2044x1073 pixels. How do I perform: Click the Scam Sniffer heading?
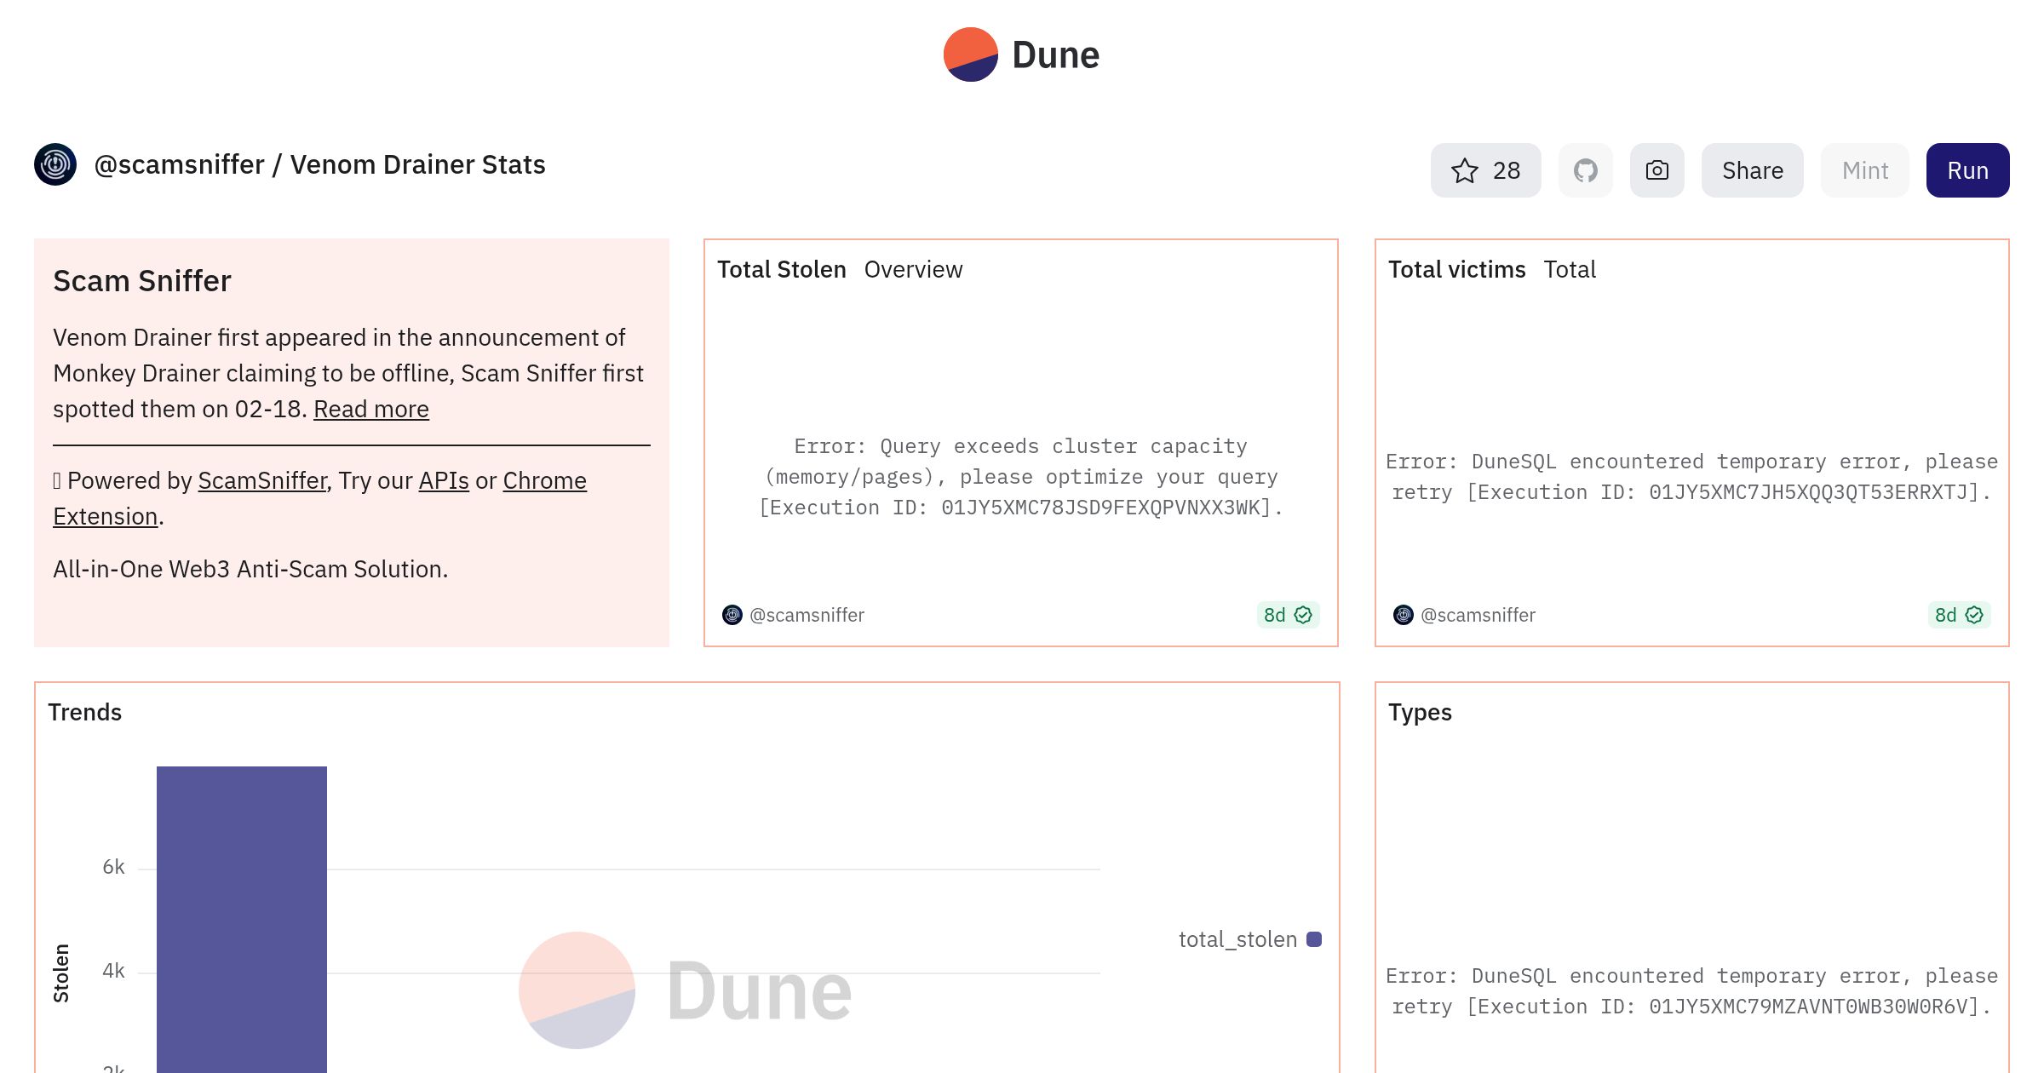[x=142, y=281]
